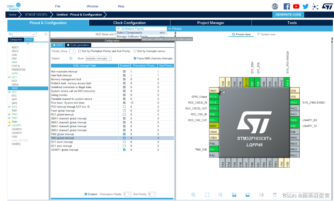Toggle the bottom Enabled checkbox
The image size is (334, 201).
pos(86,194)
